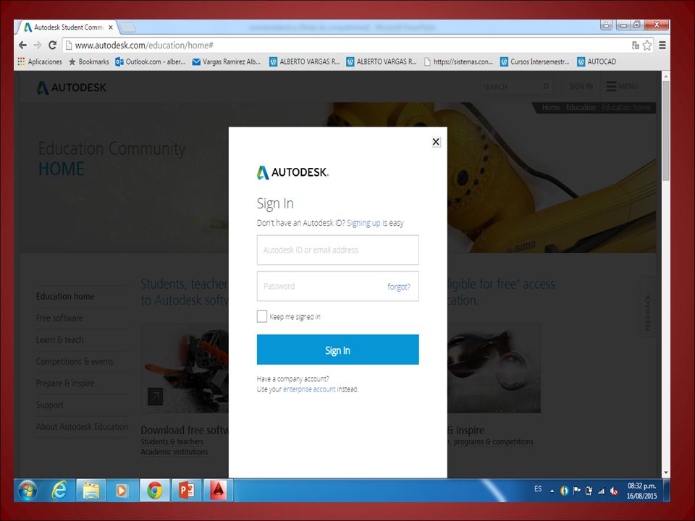Viewport: 695px width, 521px height.
Task: Click the page vertical scrollbar thumb
Action: (665, 130)
